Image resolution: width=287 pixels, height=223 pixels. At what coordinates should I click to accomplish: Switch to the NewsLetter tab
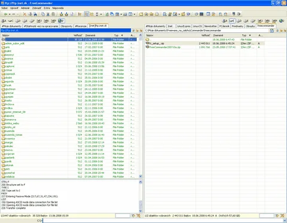click(x=210, y=26)
